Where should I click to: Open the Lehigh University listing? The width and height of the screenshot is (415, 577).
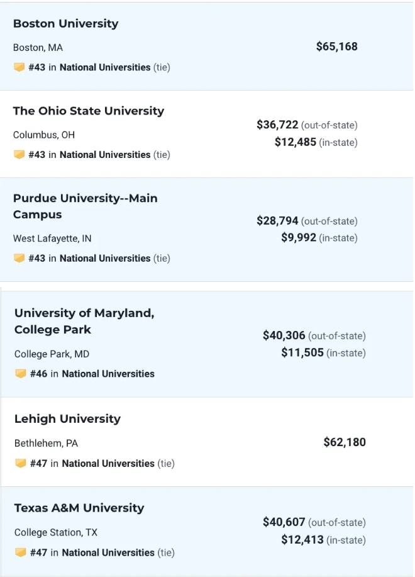[67, 419]
